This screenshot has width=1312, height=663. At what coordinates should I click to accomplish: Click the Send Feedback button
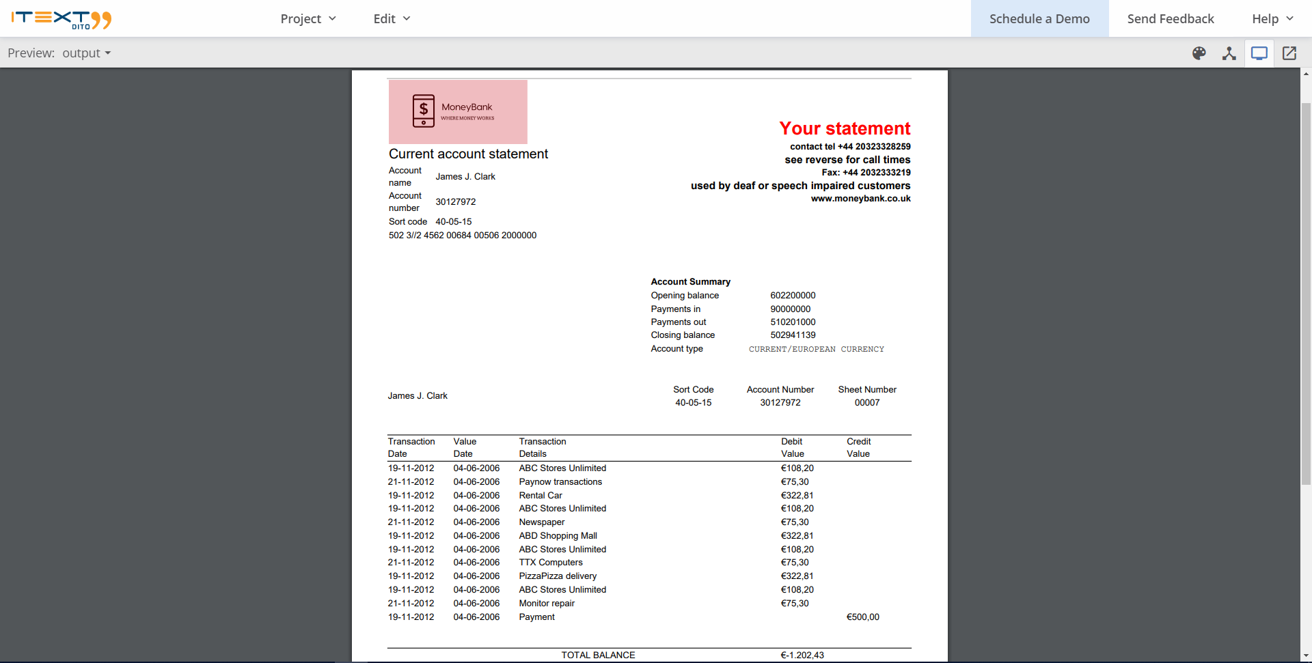(x=1170, y=18)
